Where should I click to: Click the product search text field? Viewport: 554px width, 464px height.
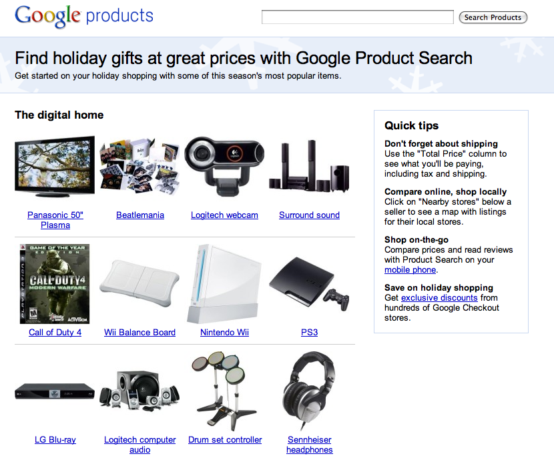[x=357, y=17]
